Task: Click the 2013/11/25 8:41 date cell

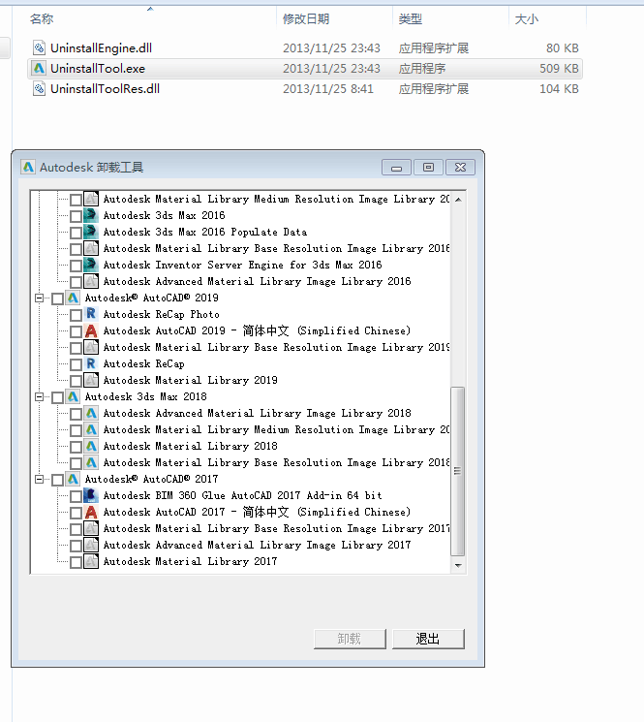Action: point(328,89)
